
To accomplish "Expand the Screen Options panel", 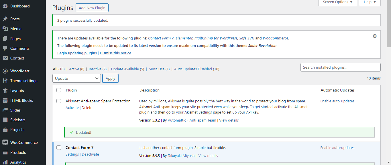I will click(337, 2).
